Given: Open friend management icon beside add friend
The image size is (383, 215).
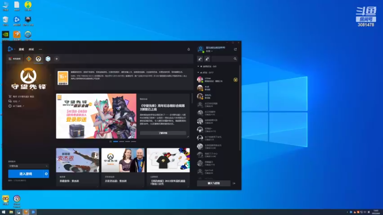Looking at the screenshot, I should pos(207,59).
